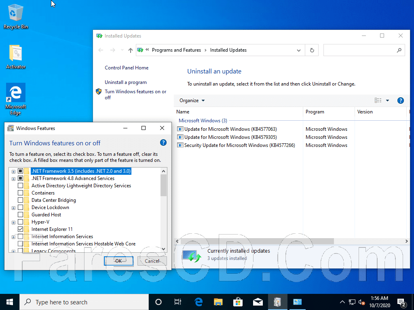Open the Action Center notifications
The image size is (414, 310).
[401, 302]
